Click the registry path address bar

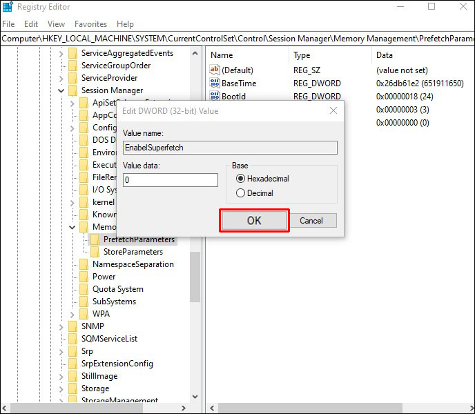237,39
